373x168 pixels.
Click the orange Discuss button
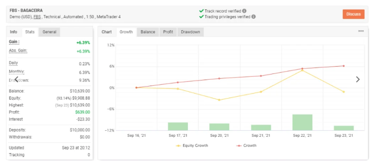click(x=353, y=14)
